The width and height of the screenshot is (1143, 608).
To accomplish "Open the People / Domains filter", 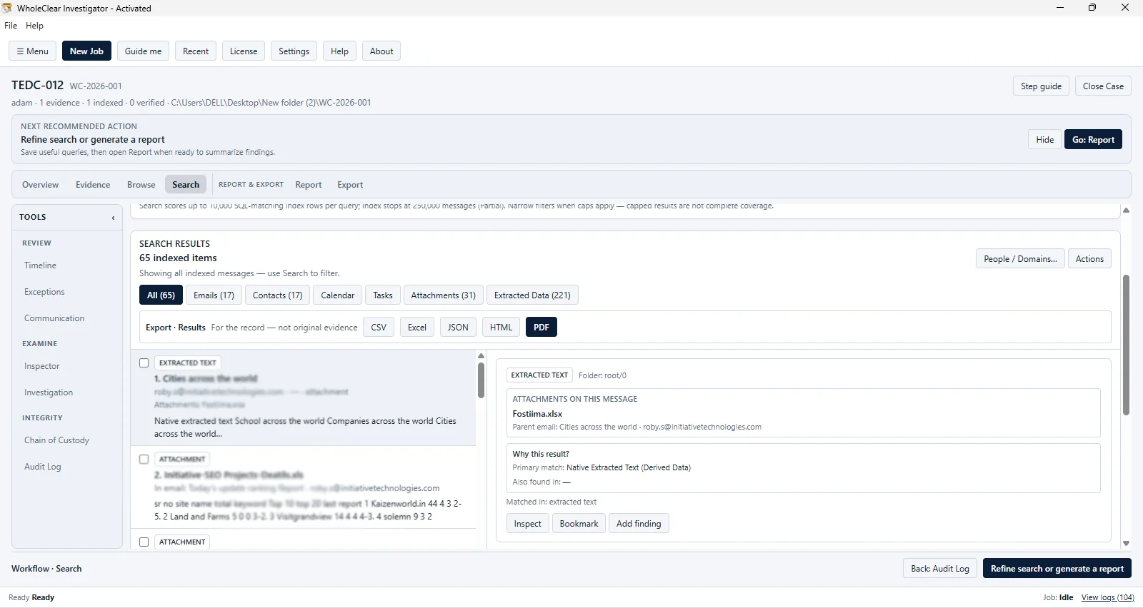I will 1020,259.
